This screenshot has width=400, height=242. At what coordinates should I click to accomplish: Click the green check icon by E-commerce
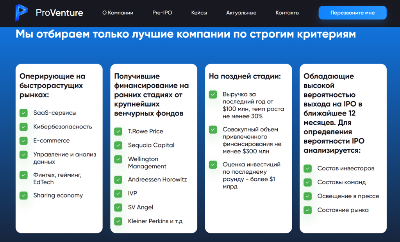coord(24,141)
